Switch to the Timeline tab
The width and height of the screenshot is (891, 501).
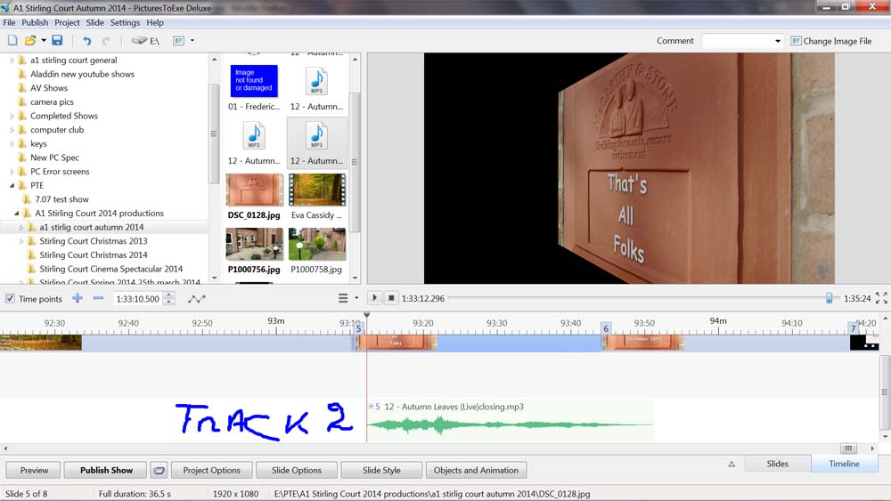[844, 464]
